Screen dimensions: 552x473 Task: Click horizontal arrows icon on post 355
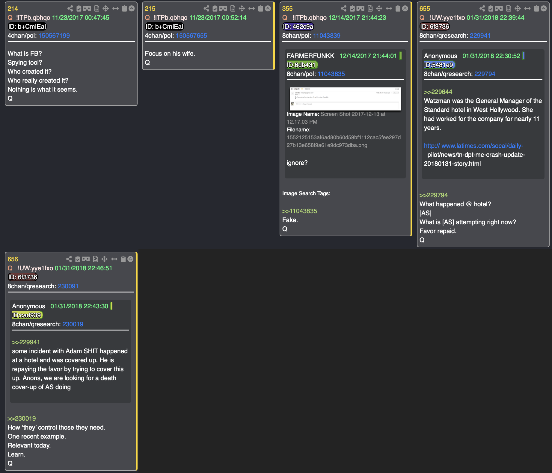point(389,8)
